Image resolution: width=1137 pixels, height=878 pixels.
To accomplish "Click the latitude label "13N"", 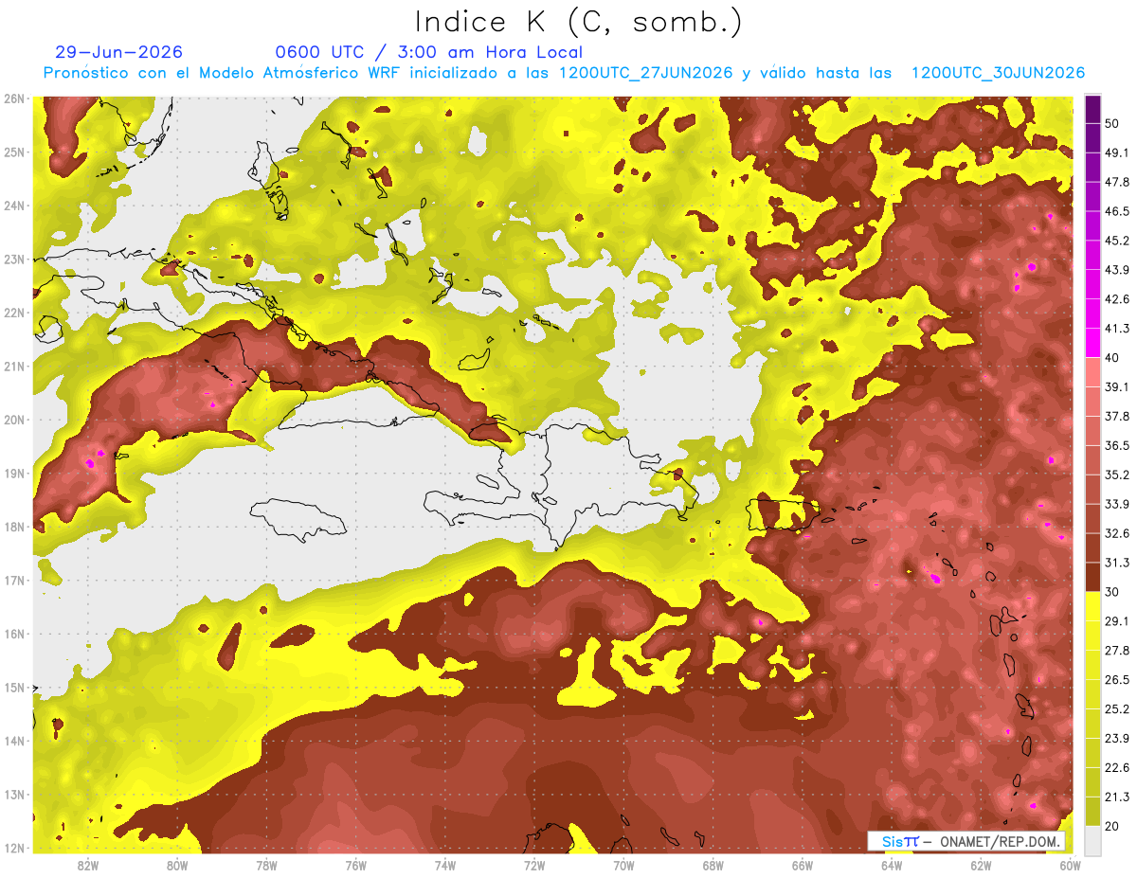I will 14,795.
